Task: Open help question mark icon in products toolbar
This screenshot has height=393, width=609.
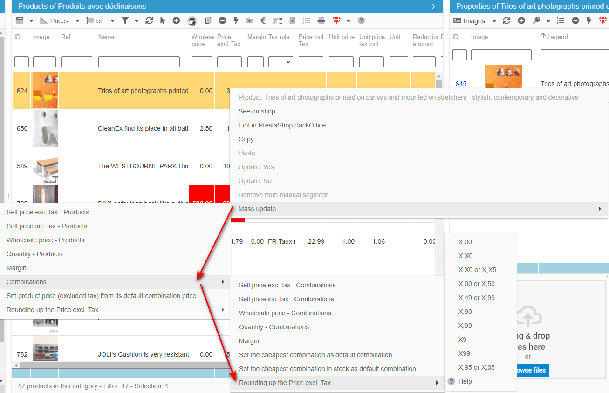Action: (x=361, y=21)
